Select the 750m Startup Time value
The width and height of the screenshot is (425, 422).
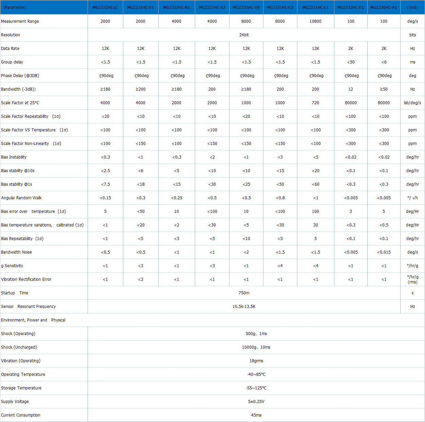click(x=244, y=293)
